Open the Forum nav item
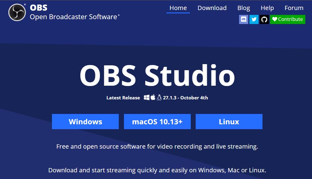The image size is (312, 179). coord(294,8)
